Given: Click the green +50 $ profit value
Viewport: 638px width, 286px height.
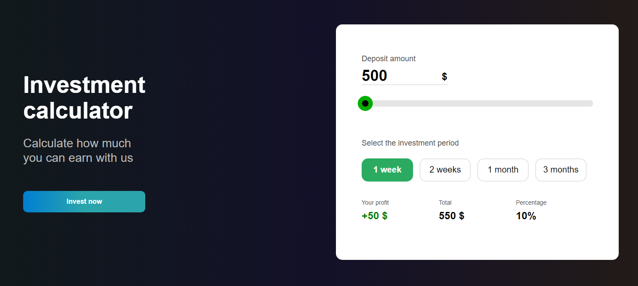Looking at the screenshot, I should pos(374,216).
